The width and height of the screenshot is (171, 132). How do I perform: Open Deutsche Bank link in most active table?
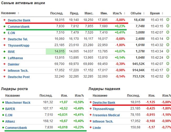pyautogui.click(x=19, y=20)
